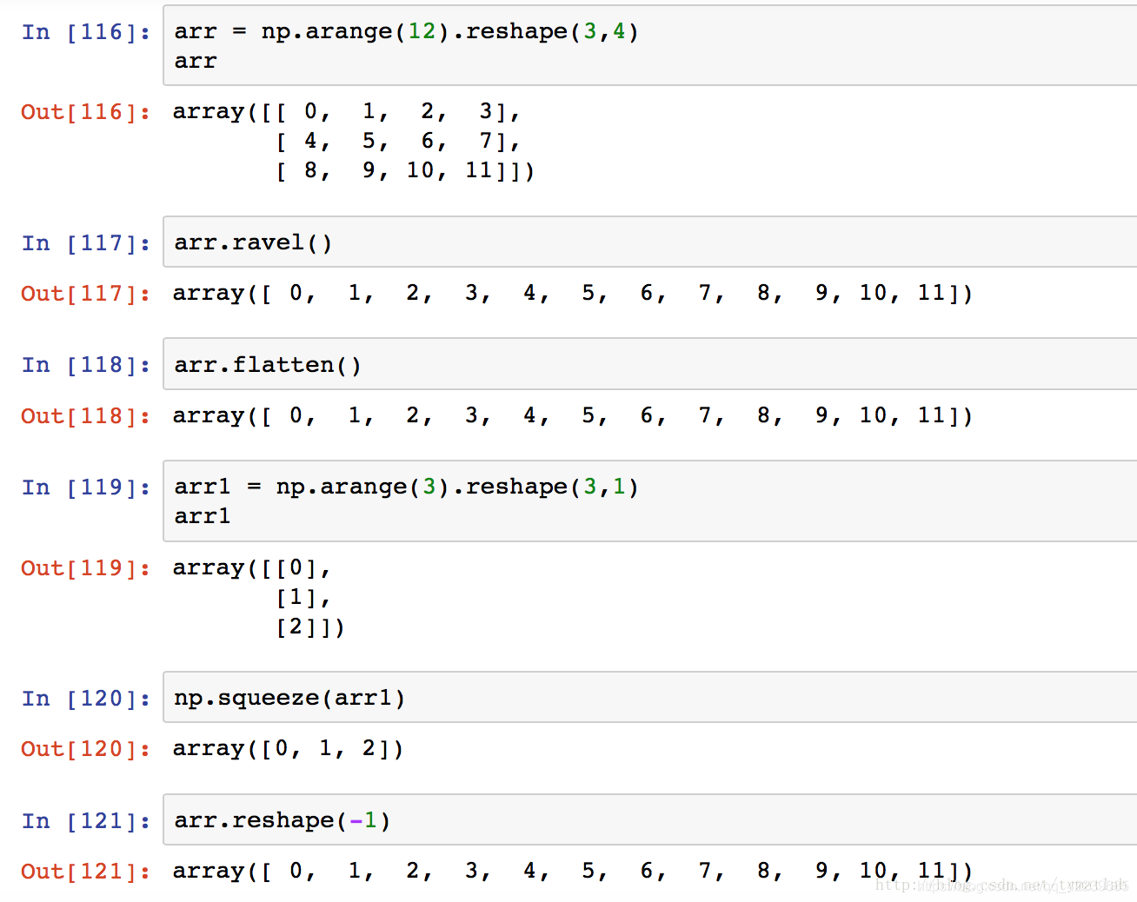Click the Out[116] output label
The height and width of the screenshot is (902, 1137).
pyautogui.click(x=84, y=111)
